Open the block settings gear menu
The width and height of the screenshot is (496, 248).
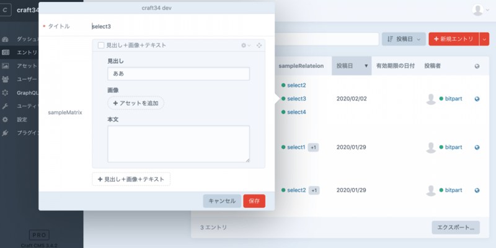[x=246, y=45]
